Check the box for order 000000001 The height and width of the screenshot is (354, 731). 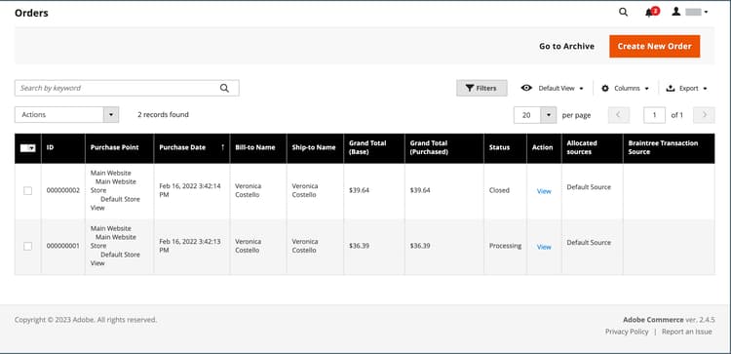coord(28,247)
